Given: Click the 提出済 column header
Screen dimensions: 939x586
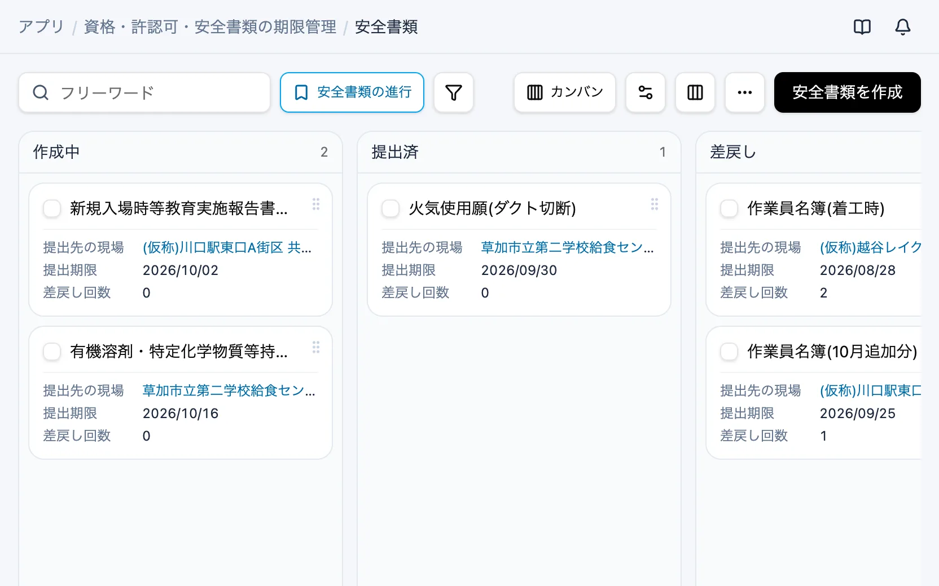Looking at the screenshot, I should point(519,152).
